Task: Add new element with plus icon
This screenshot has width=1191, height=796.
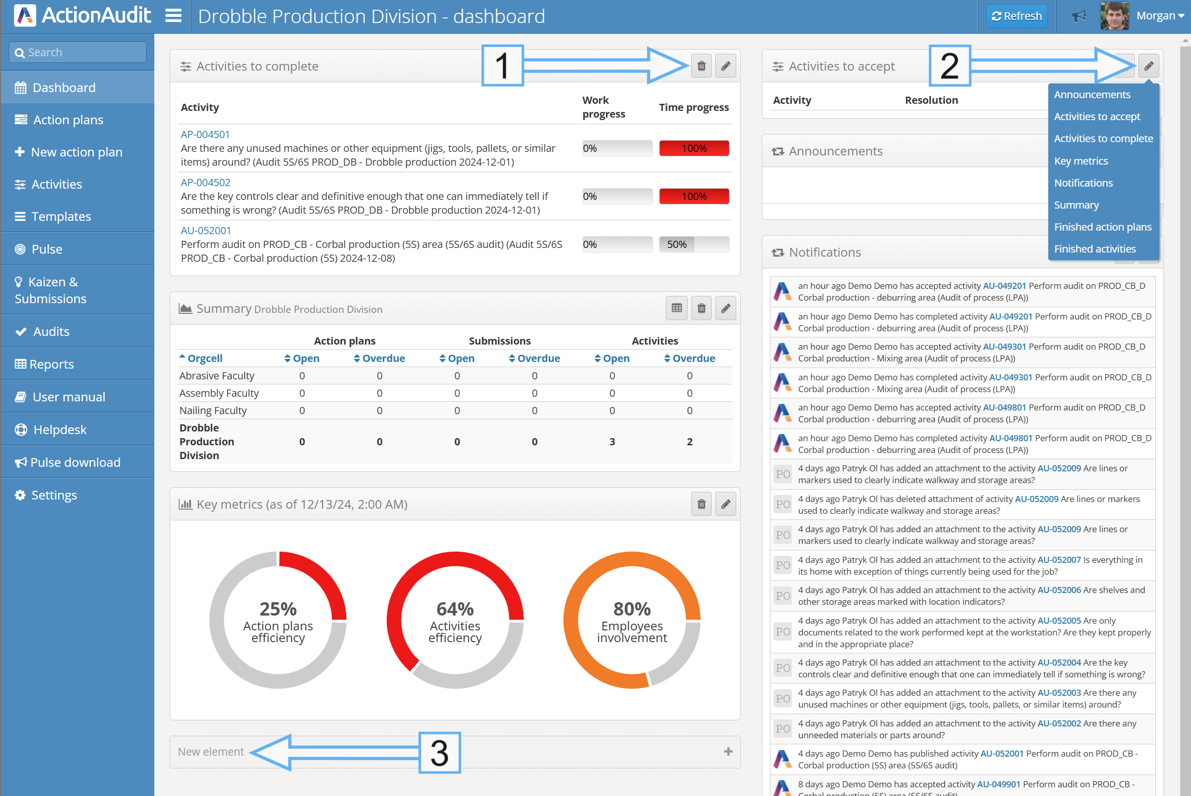Action: pos(728,751)
